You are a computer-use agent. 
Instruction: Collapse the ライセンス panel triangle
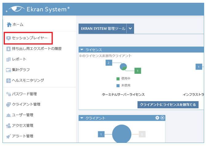pos(82,49)
